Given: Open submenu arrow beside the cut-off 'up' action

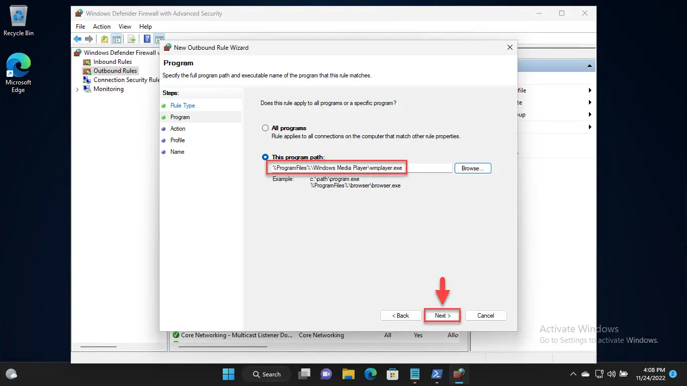Looking at the screenshot, I should 590,115.
